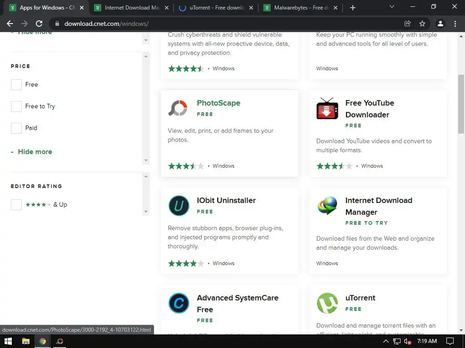Click the Editor Rating panel scroll down arrow
Viewport: 465px width, 348px height.
[146, 212]
